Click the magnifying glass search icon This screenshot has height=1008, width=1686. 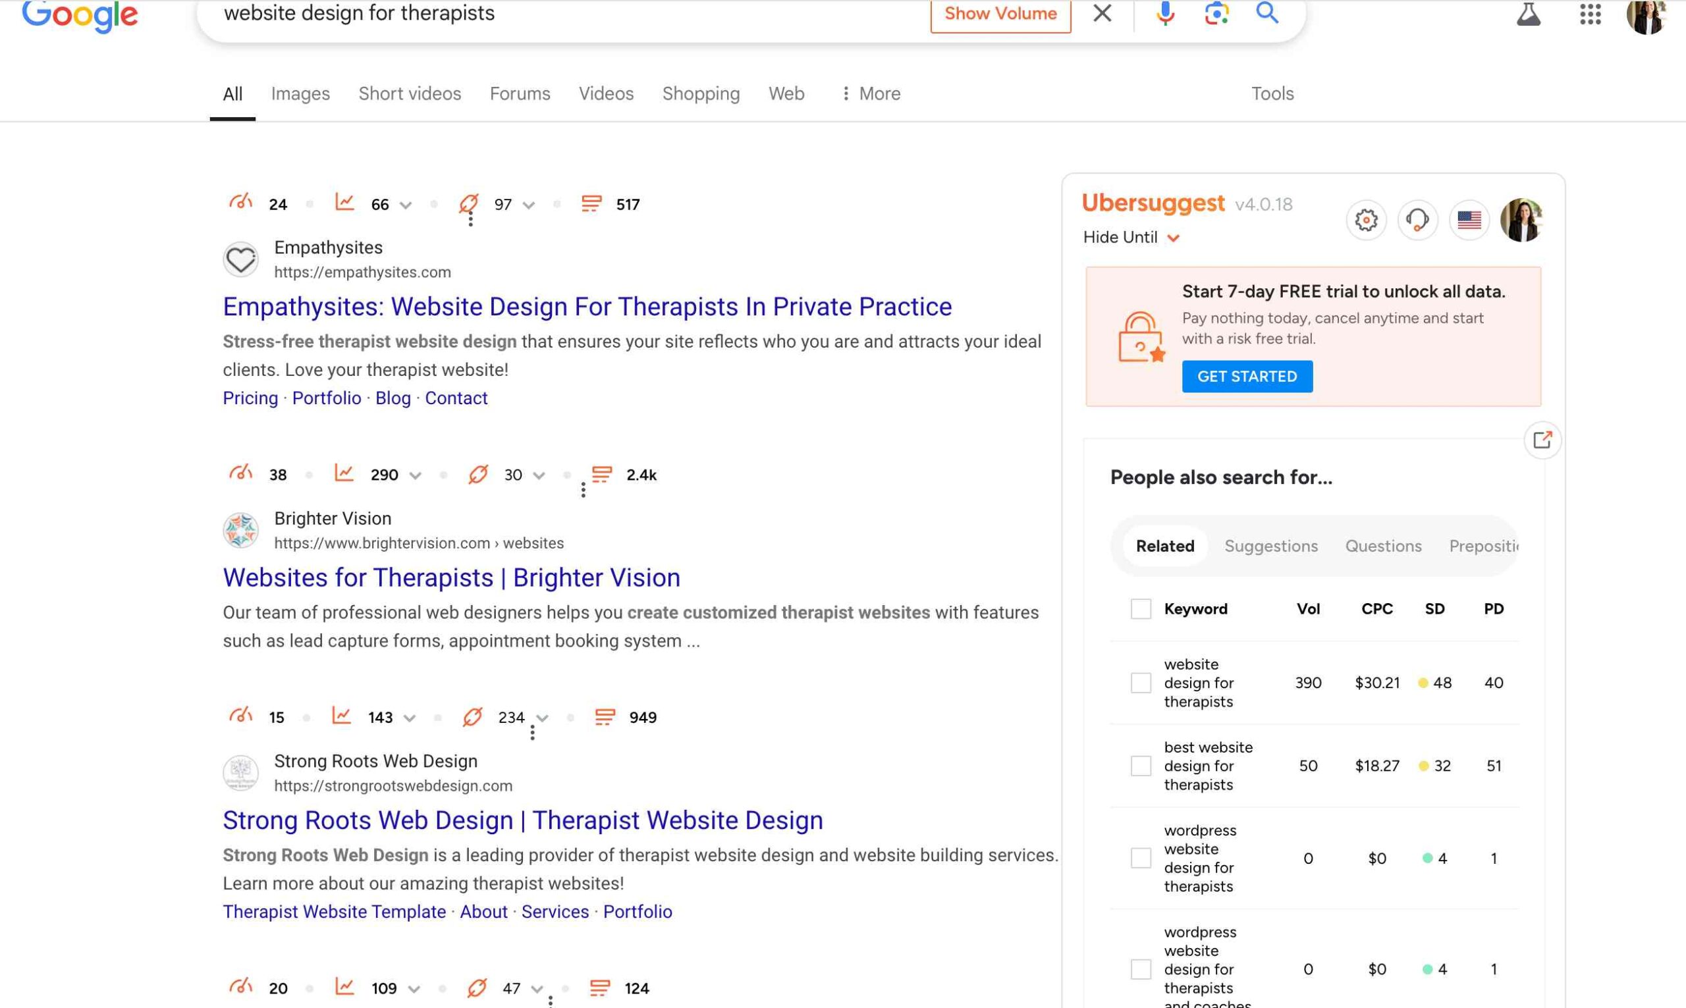[1267, 13]
